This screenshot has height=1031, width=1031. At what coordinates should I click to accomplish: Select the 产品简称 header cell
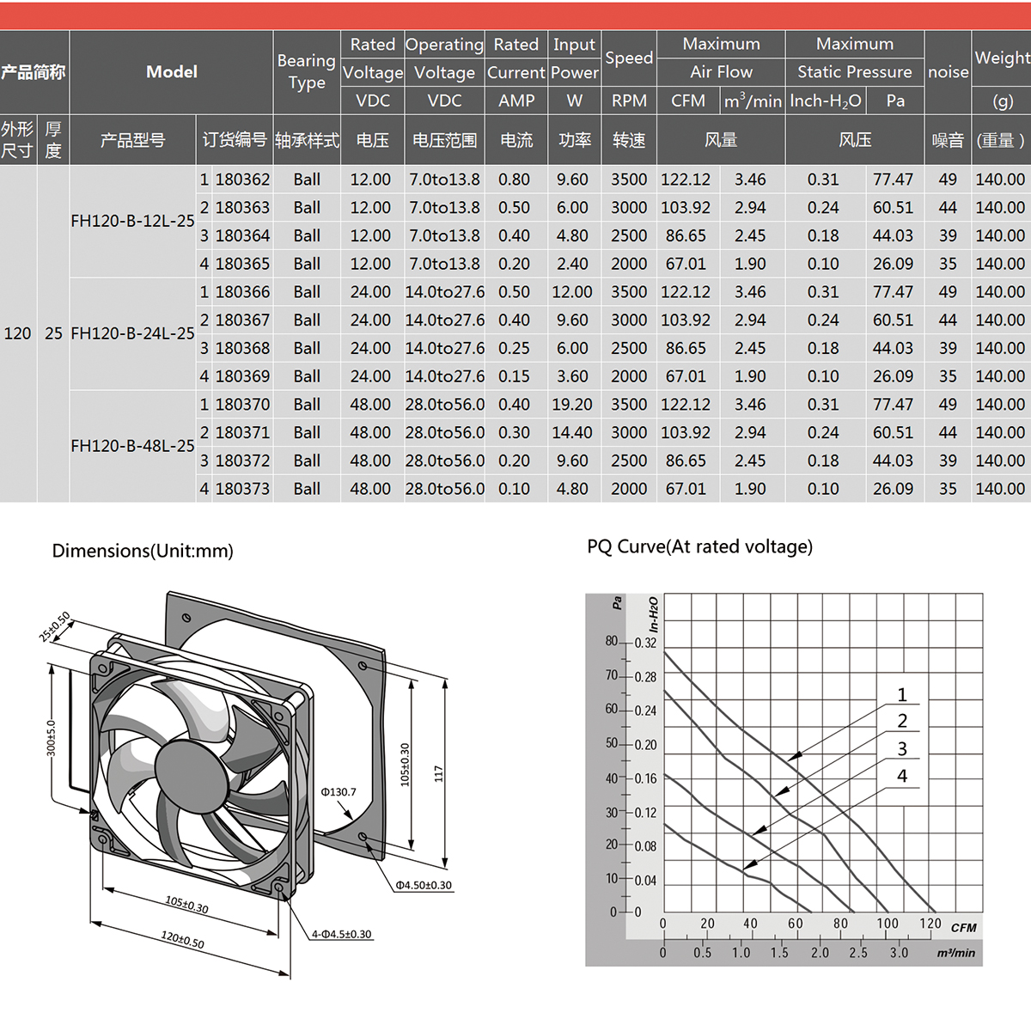click(x=33, y=72)
